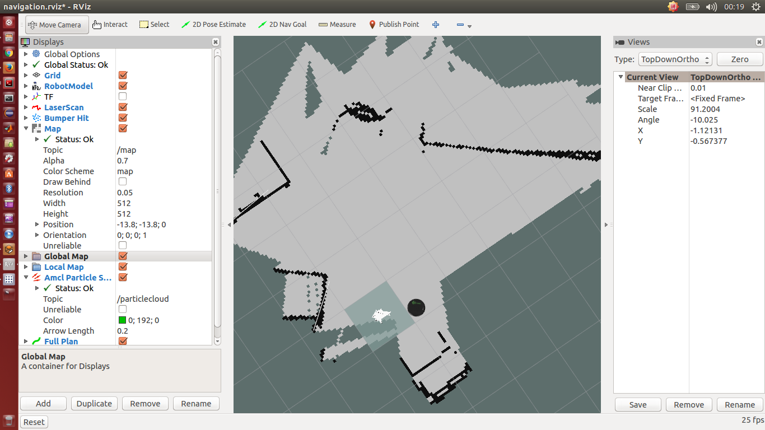The width and height of the screenshot is (765, 430).
Task: Enable the Draw Behind option
Action: [x=123, y=181]
